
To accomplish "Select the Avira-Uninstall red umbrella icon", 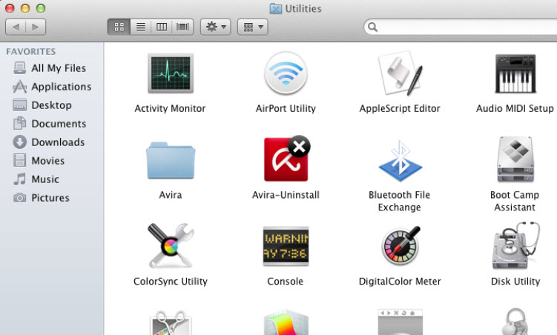I will pos(287,159).
